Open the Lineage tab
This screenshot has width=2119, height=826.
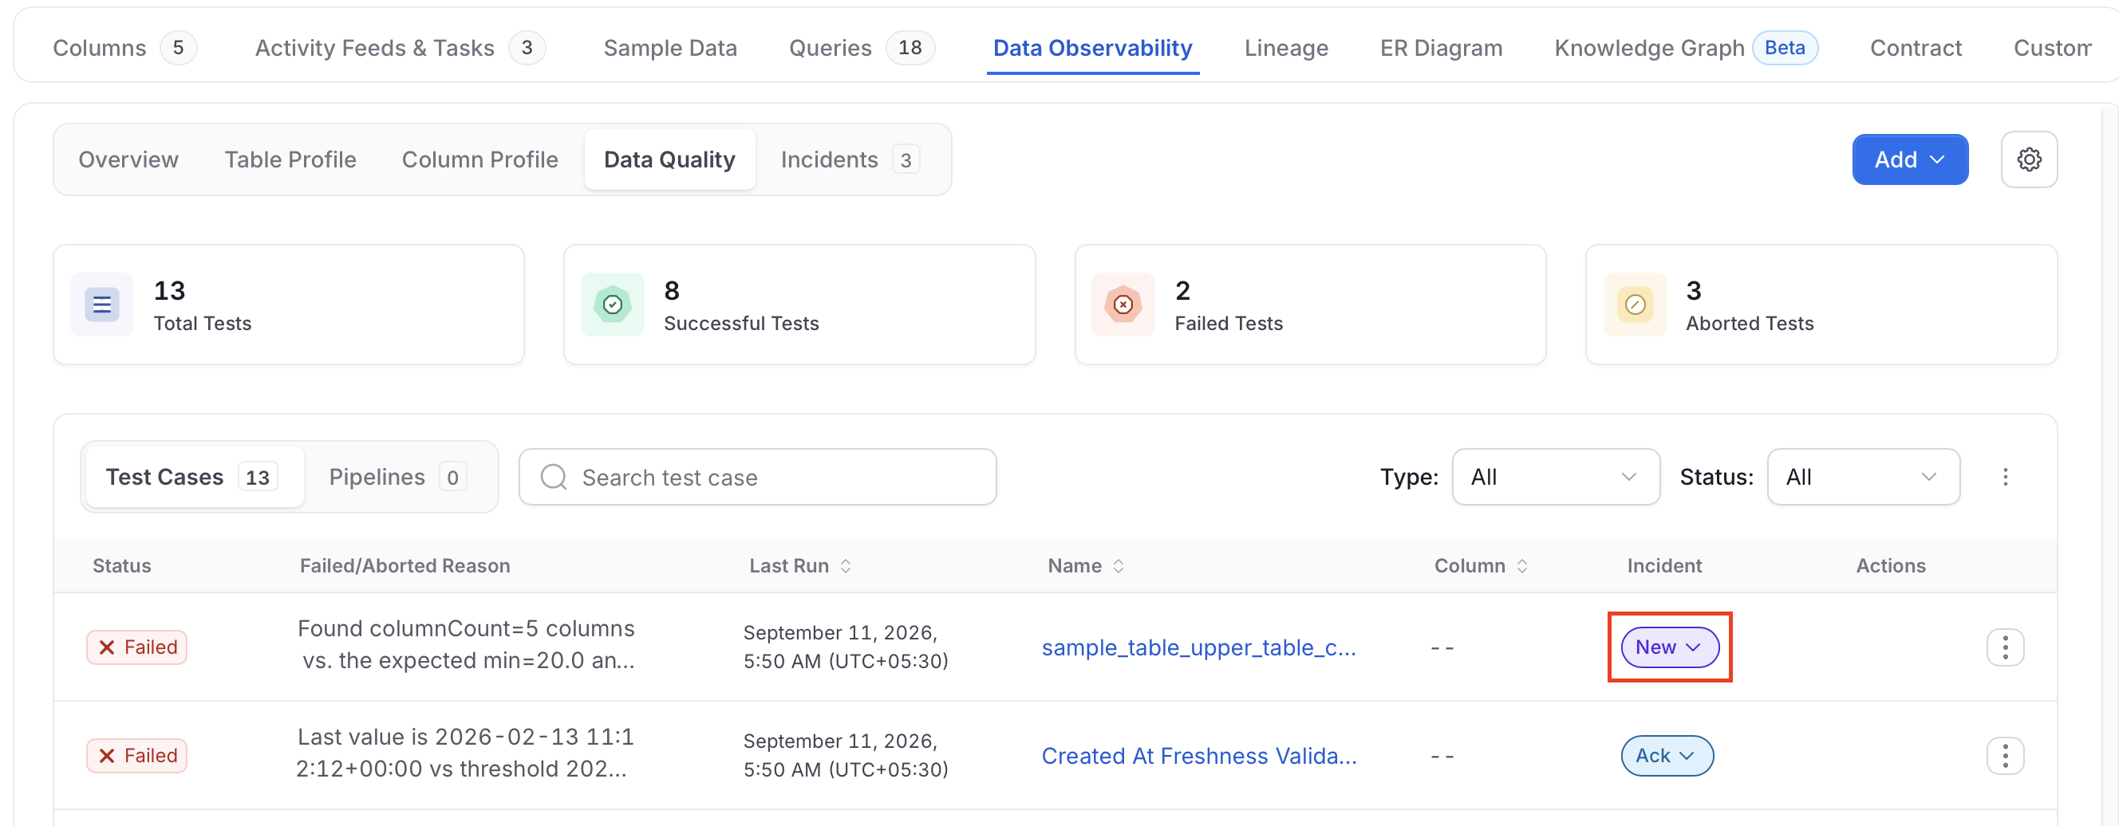point(1287,48)
